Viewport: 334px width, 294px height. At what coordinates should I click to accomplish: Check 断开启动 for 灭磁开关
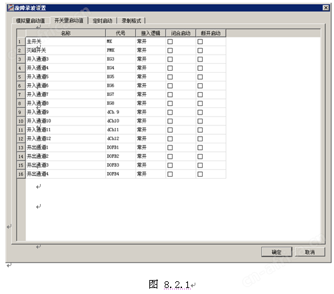pyautogui.click(x=200, y=51)
